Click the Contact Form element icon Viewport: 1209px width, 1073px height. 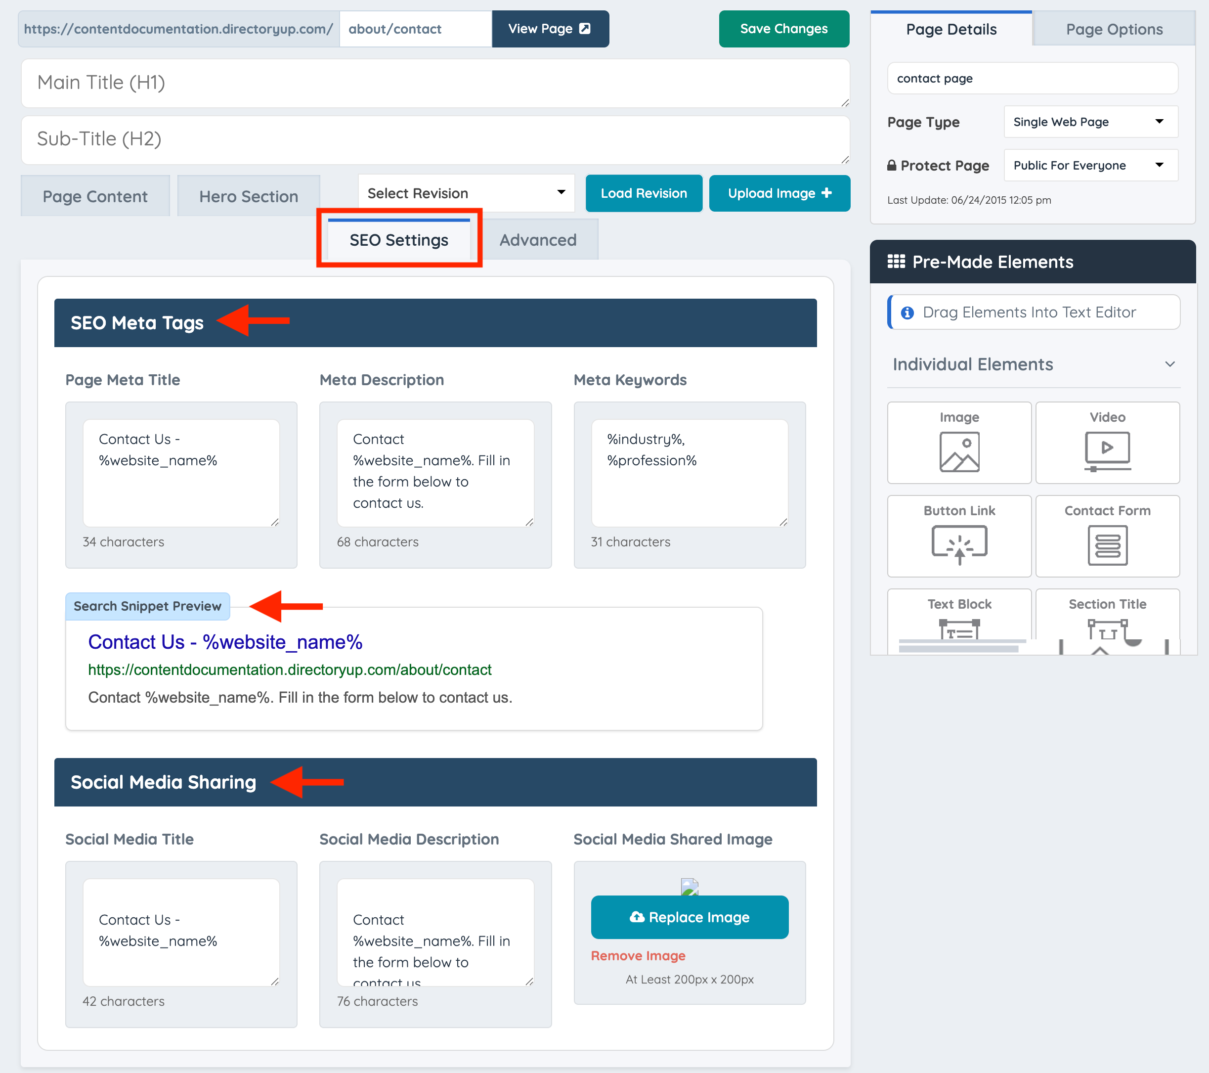coord(1107,545)
